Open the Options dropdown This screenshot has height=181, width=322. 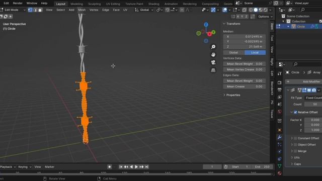pos(265,17)
